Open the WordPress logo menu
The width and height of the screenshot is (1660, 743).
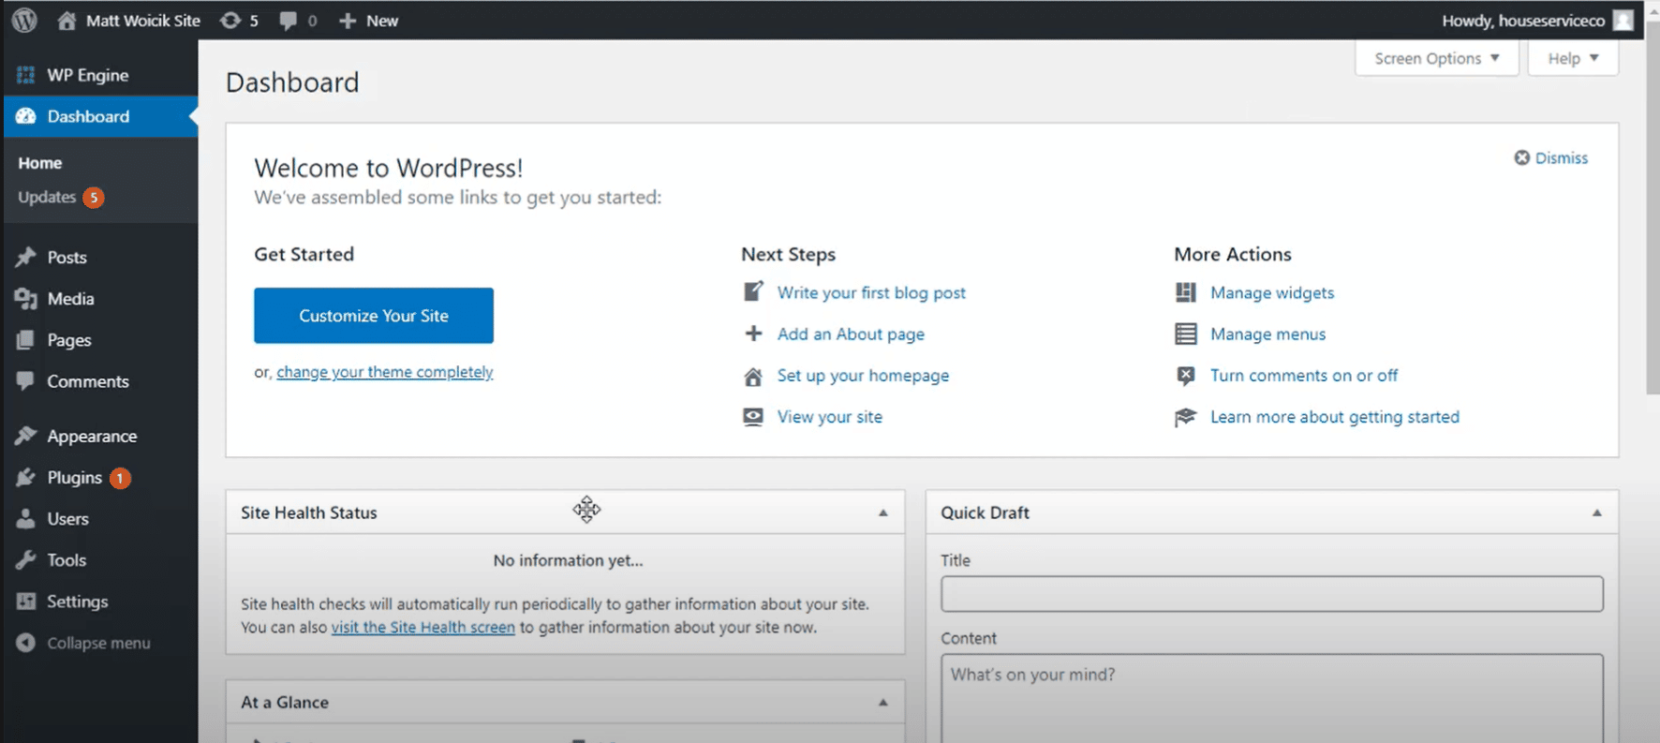[x=25, y=20]
